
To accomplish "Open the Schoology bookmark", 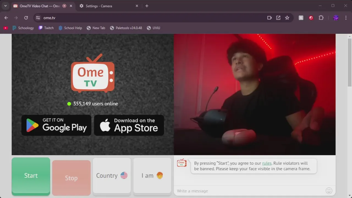I will click(x=23, y=28).
